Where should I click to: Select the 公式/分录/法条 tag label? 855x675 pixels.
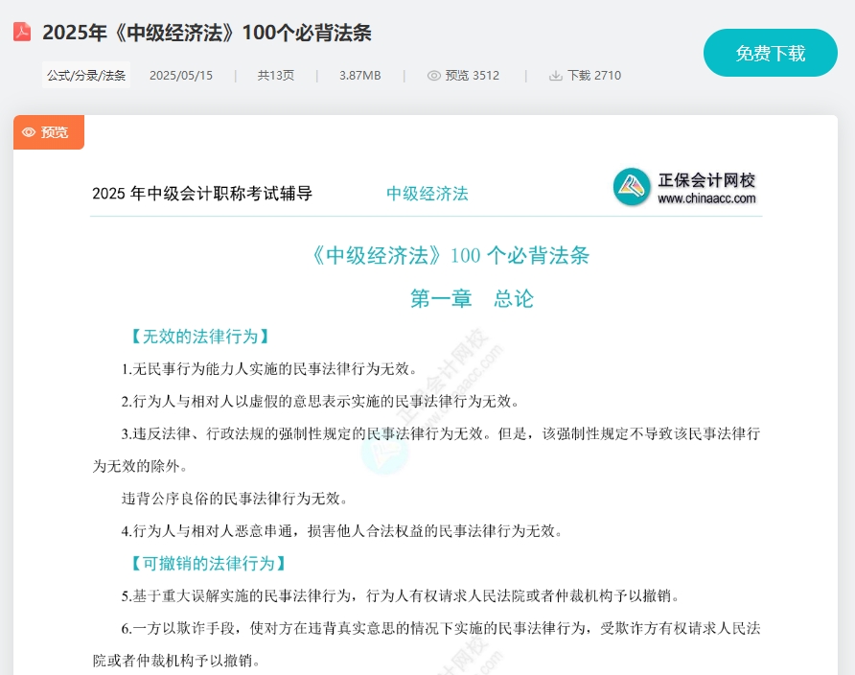pos(86,74)
